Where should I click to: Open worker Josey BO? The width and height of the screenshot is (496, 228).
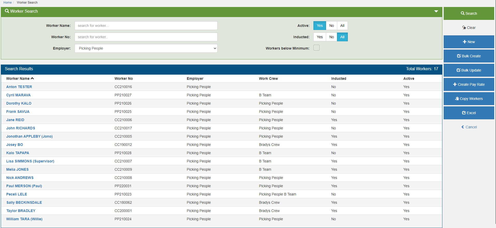pos(15,145)
